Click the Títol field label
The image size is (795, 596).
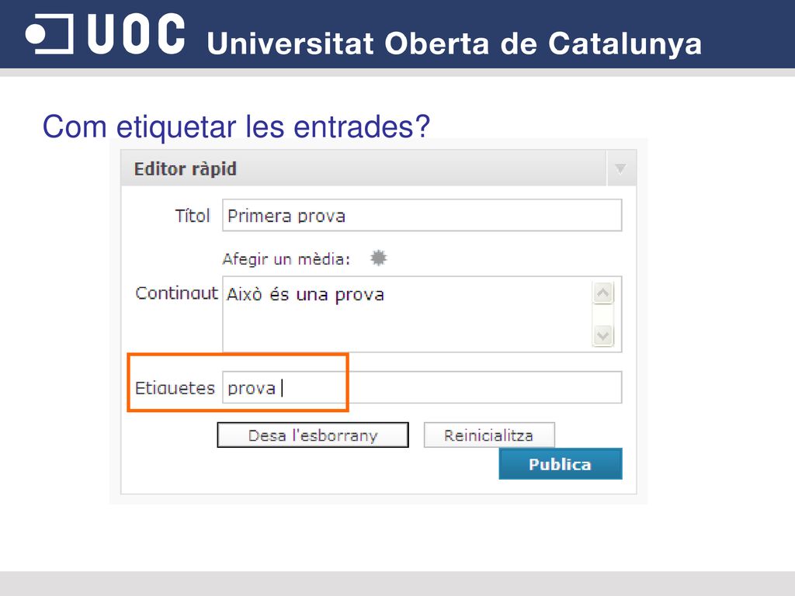point(193,216)
